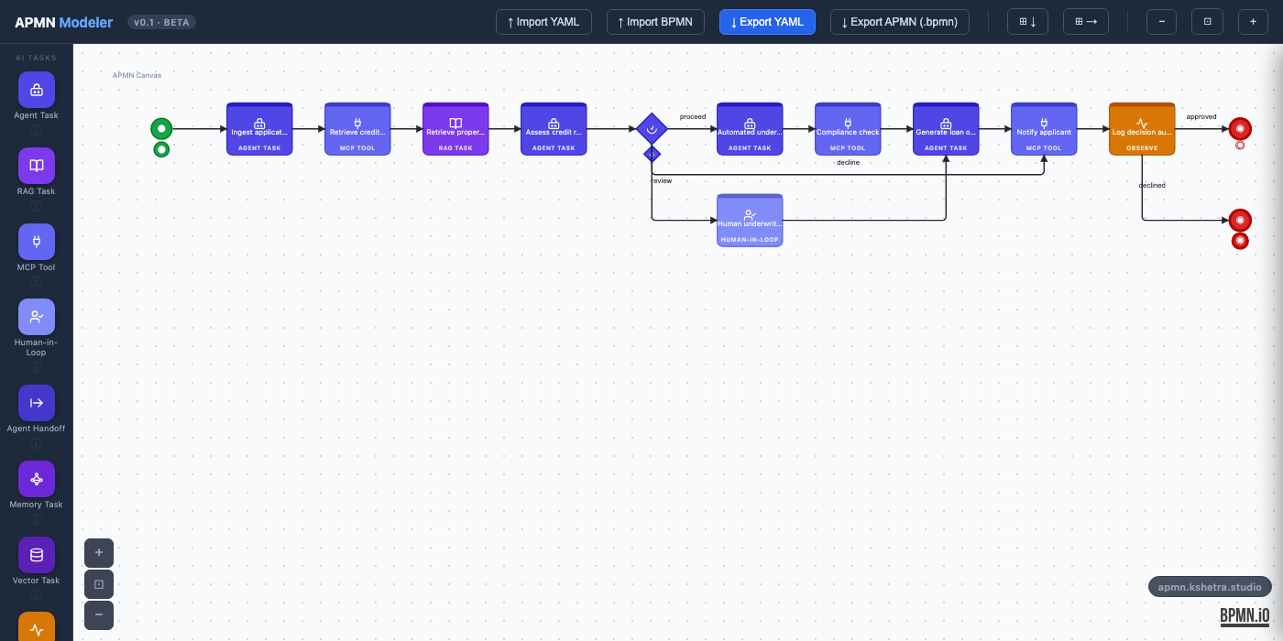Click small green circle below start event
Screen dimensions: 1283x641
pos(161,149)
